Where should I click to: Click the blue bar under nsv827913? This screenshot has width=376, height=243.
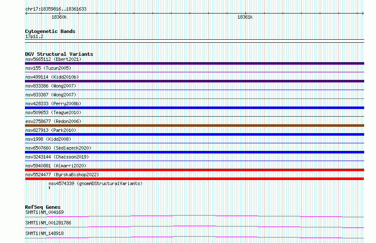(x=194, y=134)
